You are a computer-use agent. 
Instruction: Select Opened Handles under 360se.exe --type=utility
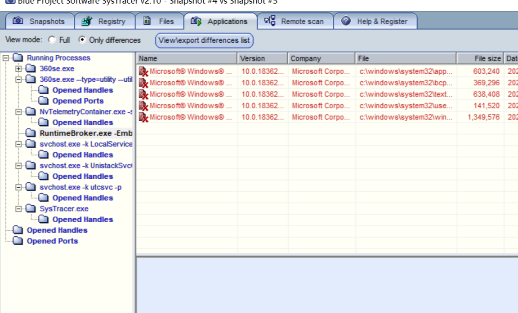[83, 90]
